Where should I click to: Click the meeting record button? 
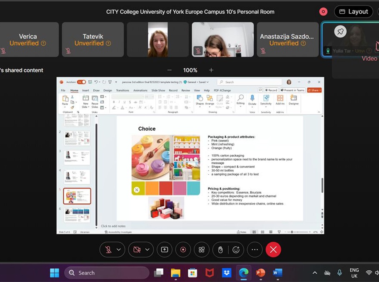tap(183, 250)
